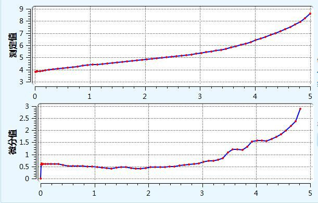Select the first red point of the upper curve
The width and height of the screenshot is (318, 203).
coord(35,72)
